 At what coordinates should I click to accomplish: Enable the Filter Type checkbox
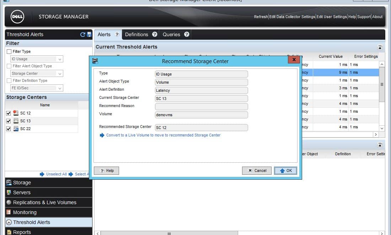point(9,51)
